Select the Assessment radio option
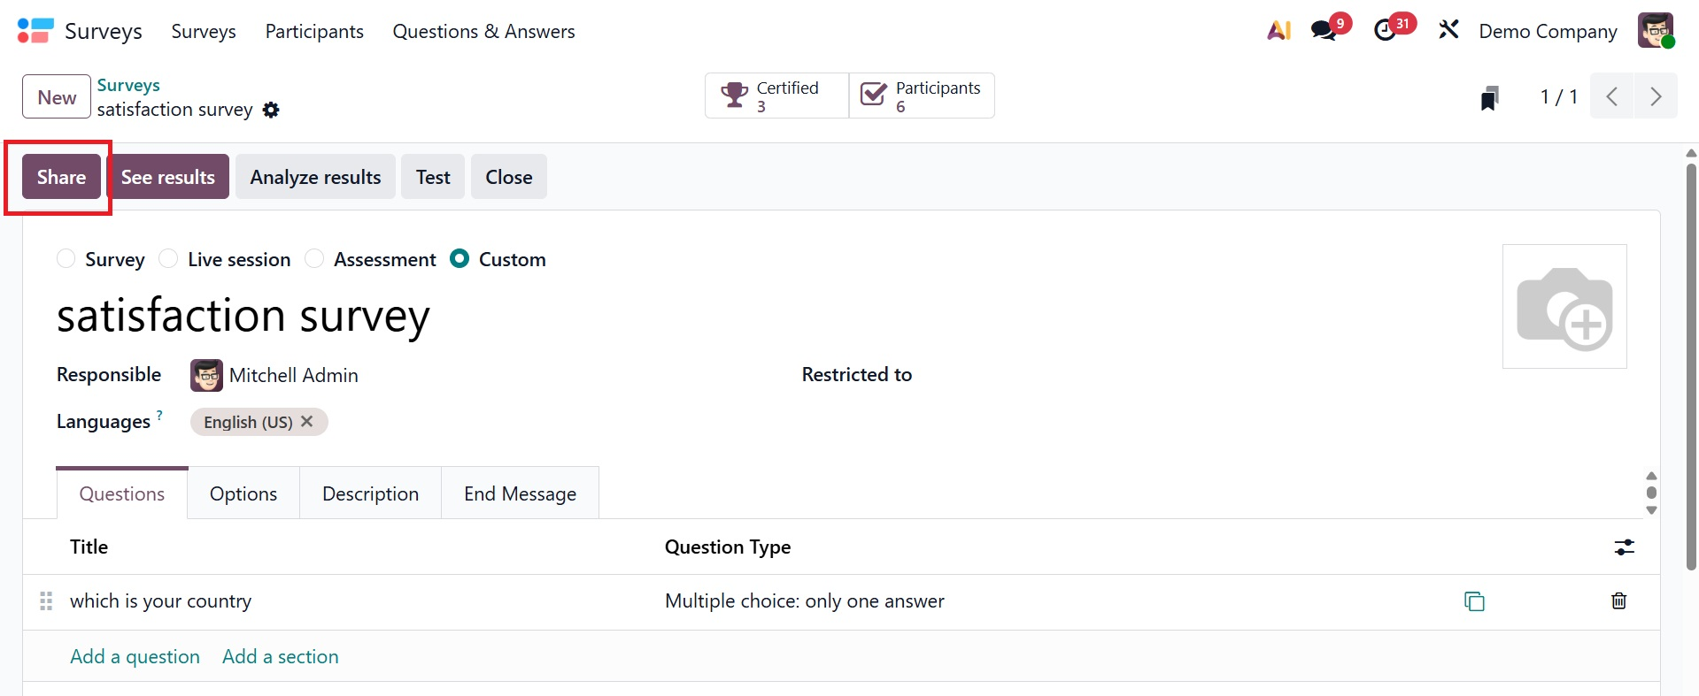The width and height of the screenshot is (1699, 696). [314, 259]
